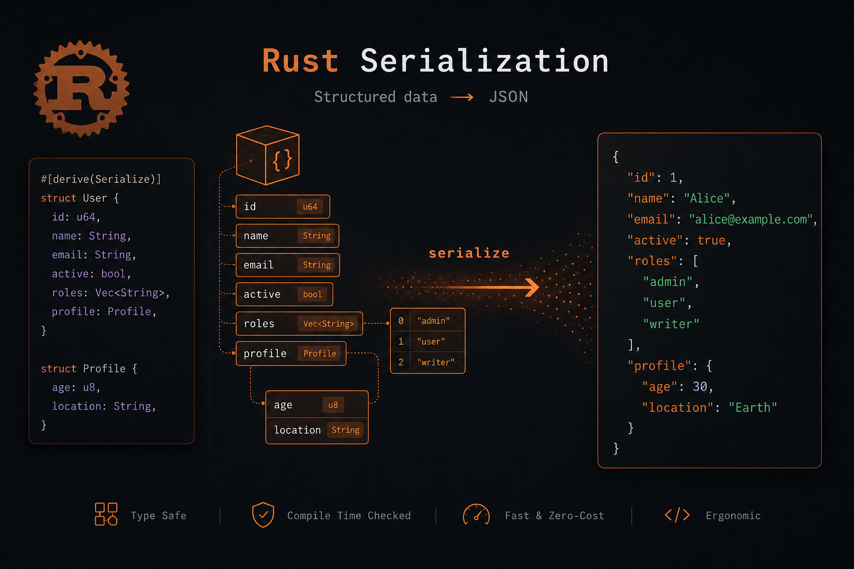Click the "location": "Earth" JSON line

709,407
